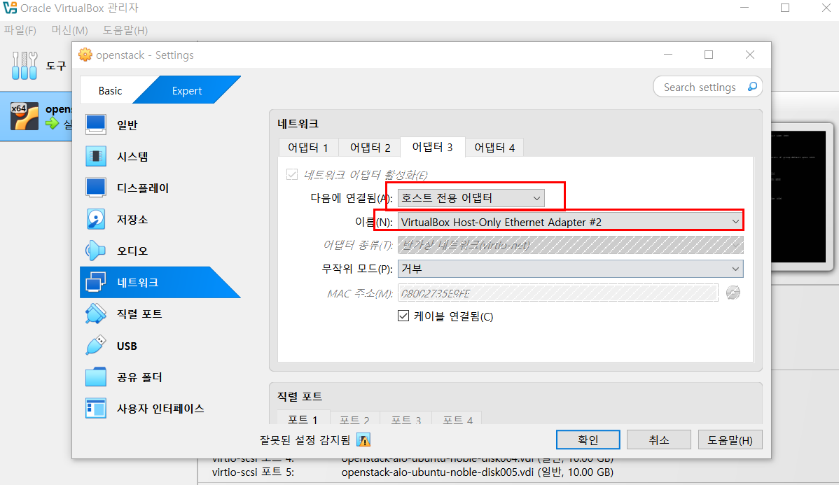Click openstack-aio-ubuntu-noble-disk005.vdi entry

(478, 472)
